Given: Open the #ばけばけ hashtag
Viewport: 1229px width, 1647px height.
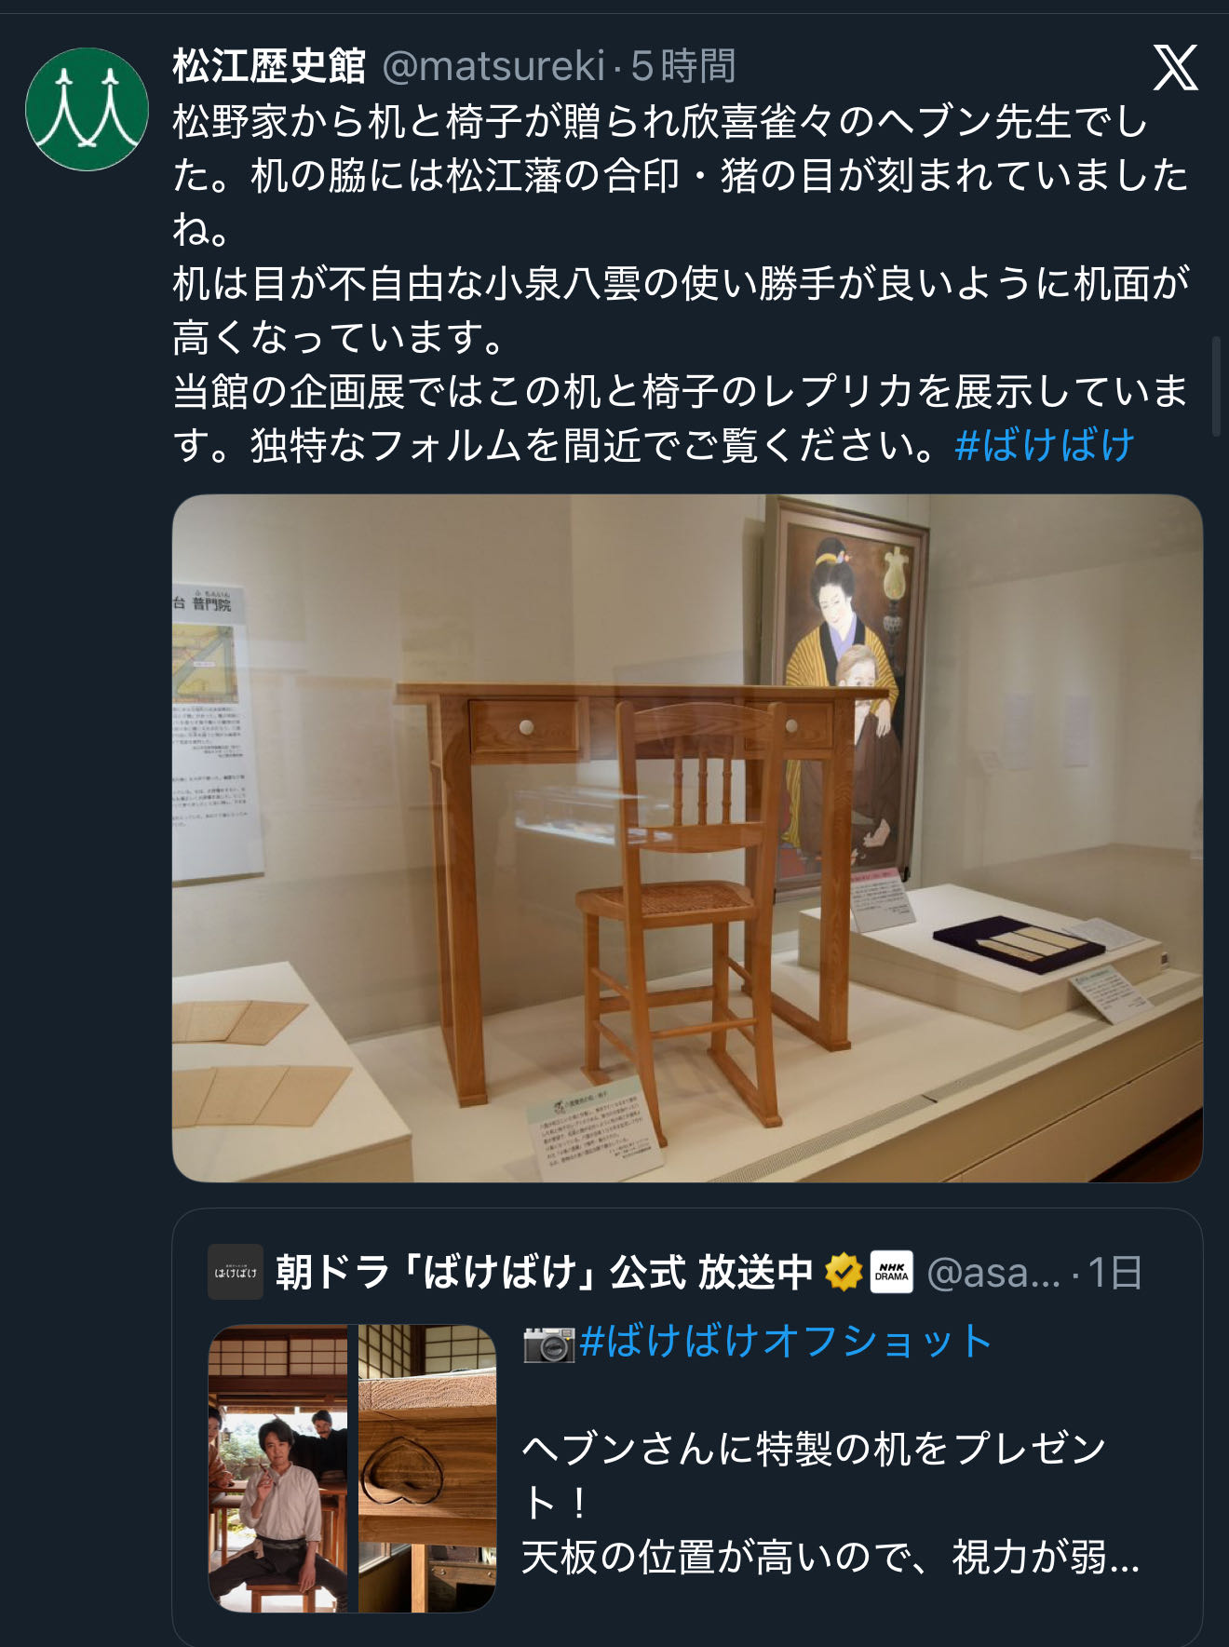Looking at the screenshot, I should [1045, 445].
